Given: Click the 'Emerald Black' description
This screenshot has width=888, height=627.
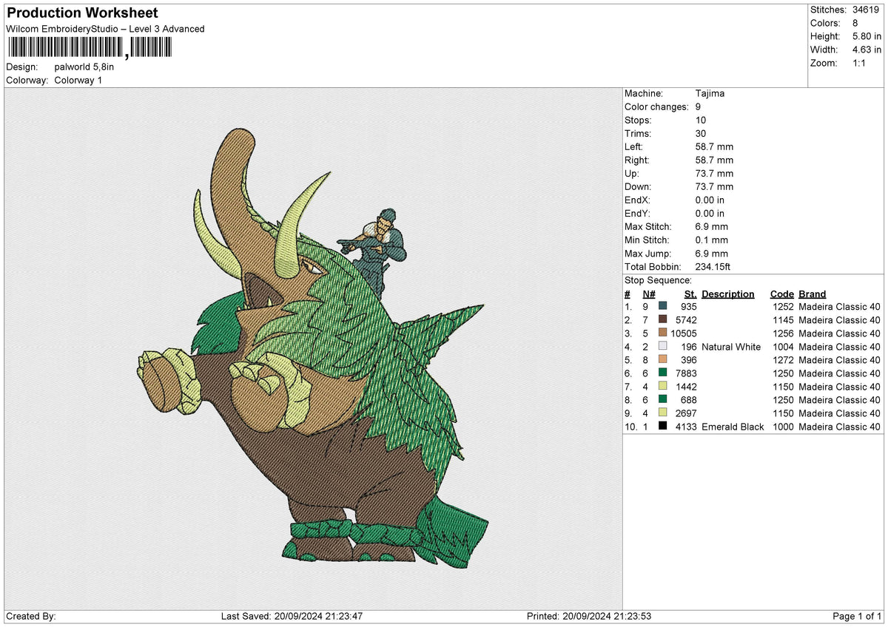Looking at the screenshot, I should (733, 427).
